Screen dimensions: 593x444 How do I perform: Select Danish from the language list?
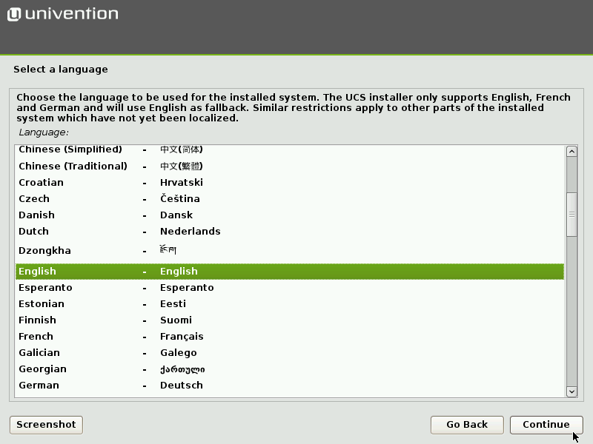click(148, 215)
